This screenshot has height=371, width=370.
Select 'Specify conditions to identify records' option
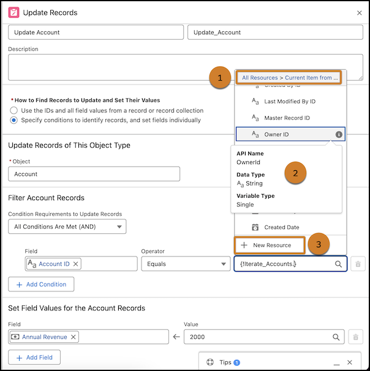14,120
